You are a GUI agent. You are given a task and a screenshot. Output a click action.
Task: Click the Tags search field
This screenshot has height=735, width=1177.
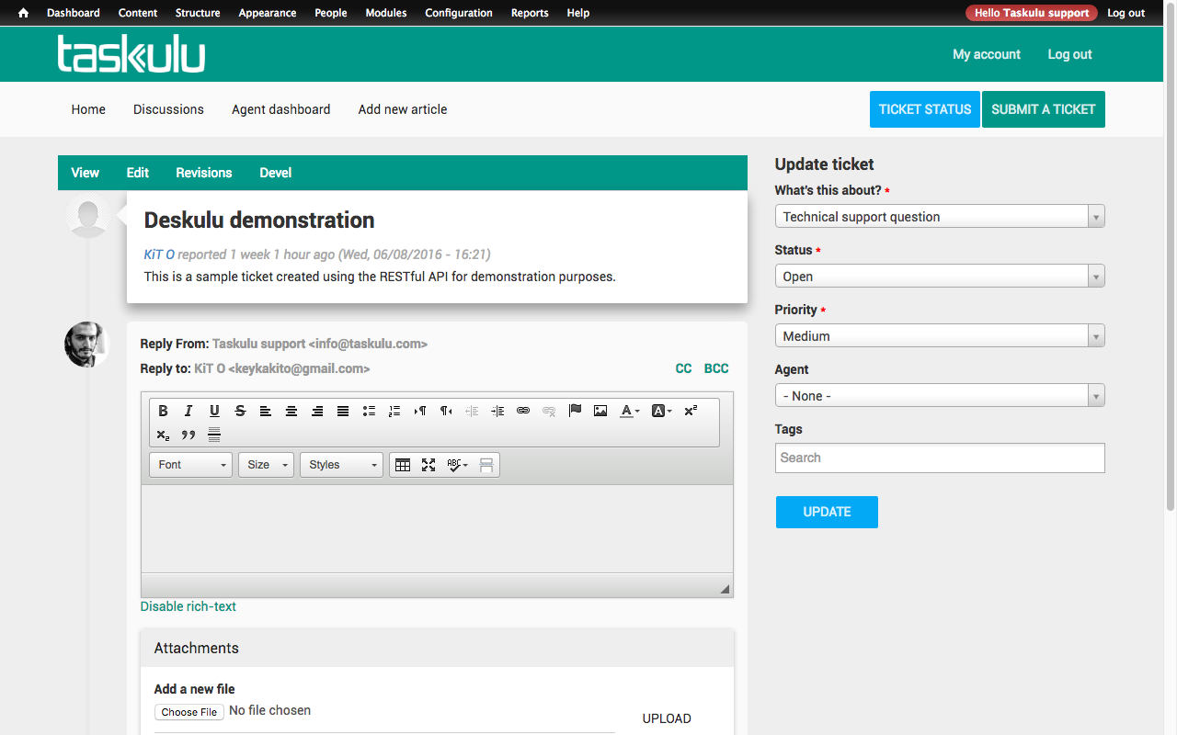click(x=940, y=458)
